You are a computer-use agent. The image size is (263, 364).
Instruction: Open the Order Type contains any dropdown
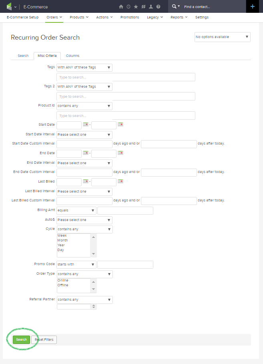(x=85, y=274)
